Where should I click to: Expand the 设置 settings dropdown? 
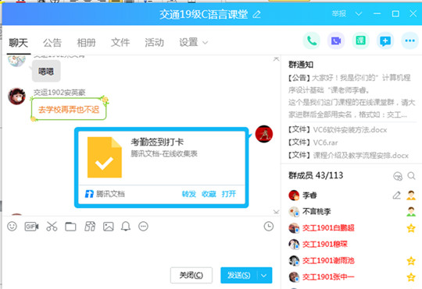[x=194, y=42]
